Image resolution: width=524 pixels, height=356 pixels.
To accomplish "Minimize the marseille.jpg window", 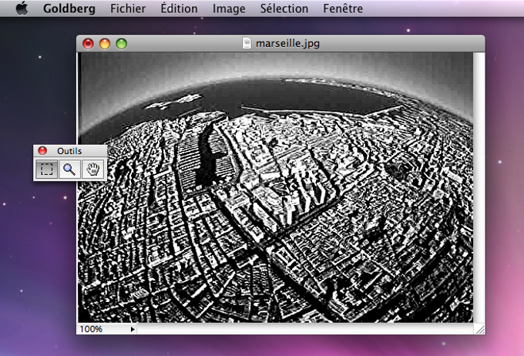I will coord(105,44).
